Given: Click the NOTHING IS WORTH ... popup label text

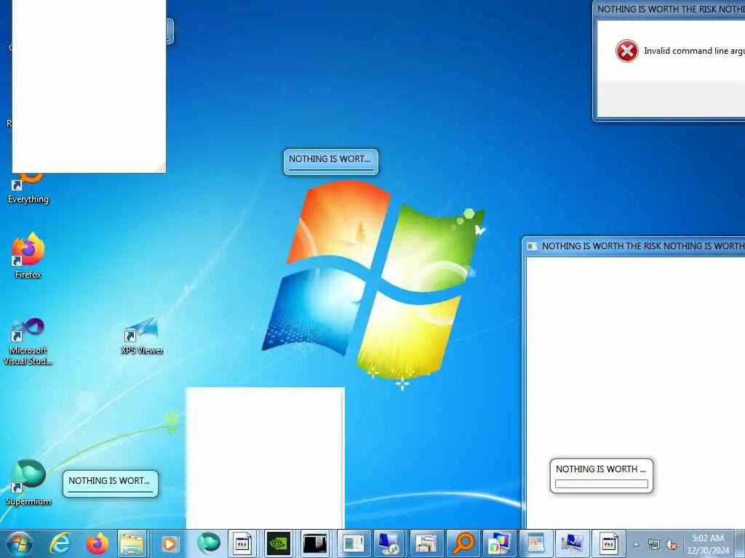Looking at the screenshot, I should point(601,469).
